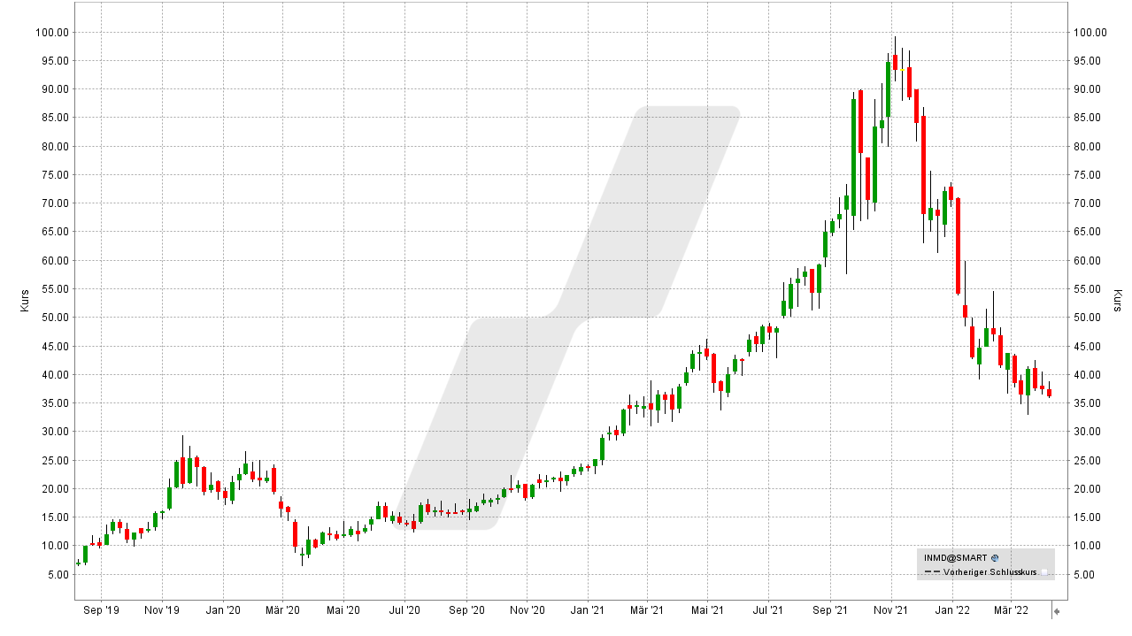Select the Sep '20 axis label
Screen dimensions: 1132x636
[466, 610]
